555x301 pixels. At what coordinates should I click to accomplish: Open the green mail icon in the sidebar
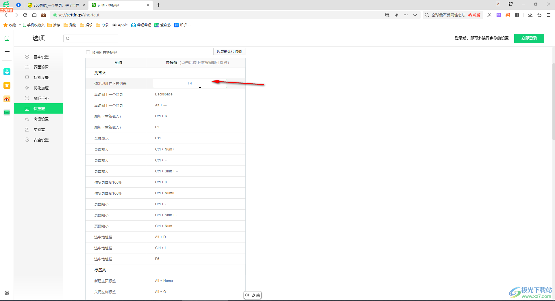[7, 112]
